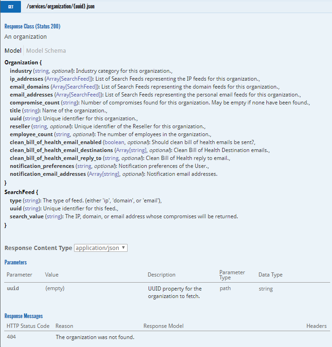The width and height of the screenshot is (332, 347).
Task: Click the notification_preferences property name
Action: pyautogui.click(x=42, y=166)
